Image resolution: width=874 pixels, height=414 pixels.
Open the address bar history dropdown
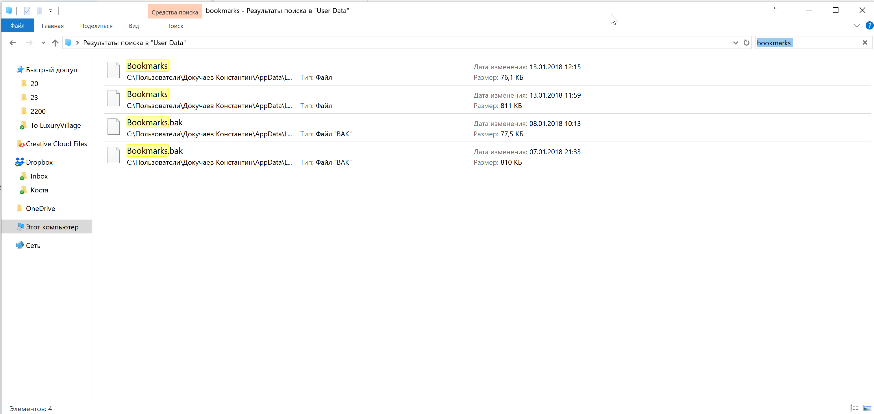coord(735,43)
